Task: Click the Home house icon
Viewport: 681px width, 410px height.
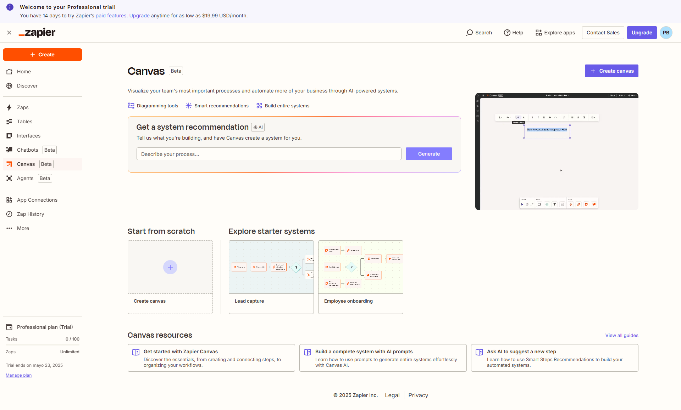Action: tap(9, 72)
